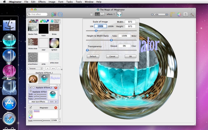208x130 pixels.
Task: Open the Effects menu
Action: pos(42,2)
